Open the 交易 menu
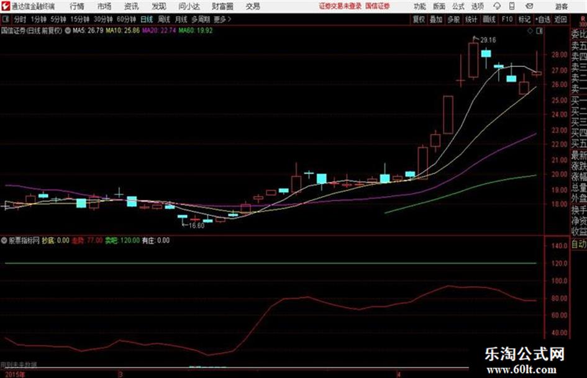 click(253, 6)
